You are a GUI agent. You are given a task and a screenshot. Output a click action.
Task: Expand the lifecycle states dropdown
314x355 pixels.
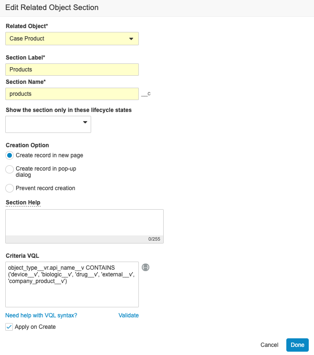point(48,124)
